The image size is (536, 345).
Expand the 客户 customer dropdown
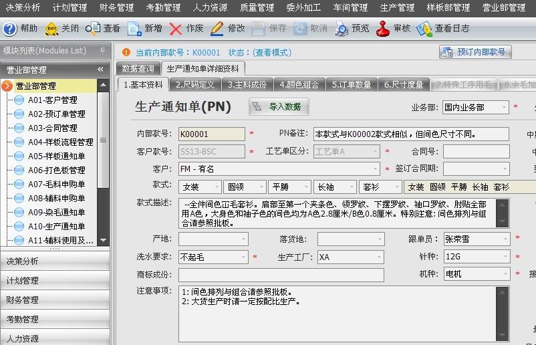pyautogui.click(x=375, y=169)
